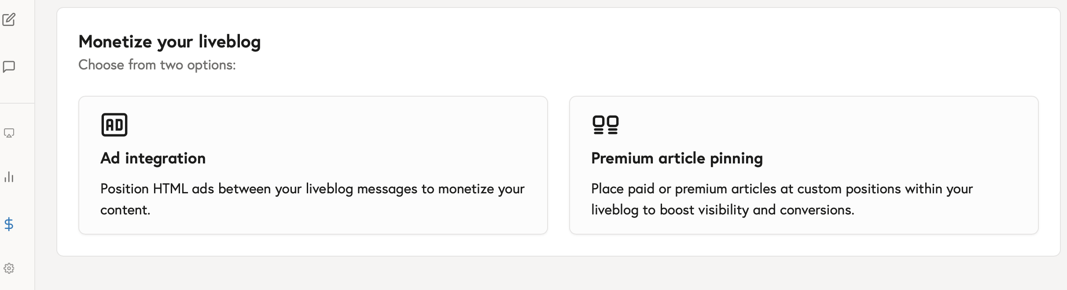Click the Ad integration description text
This screenshot has width=1067, height=290.
(312, 199)
